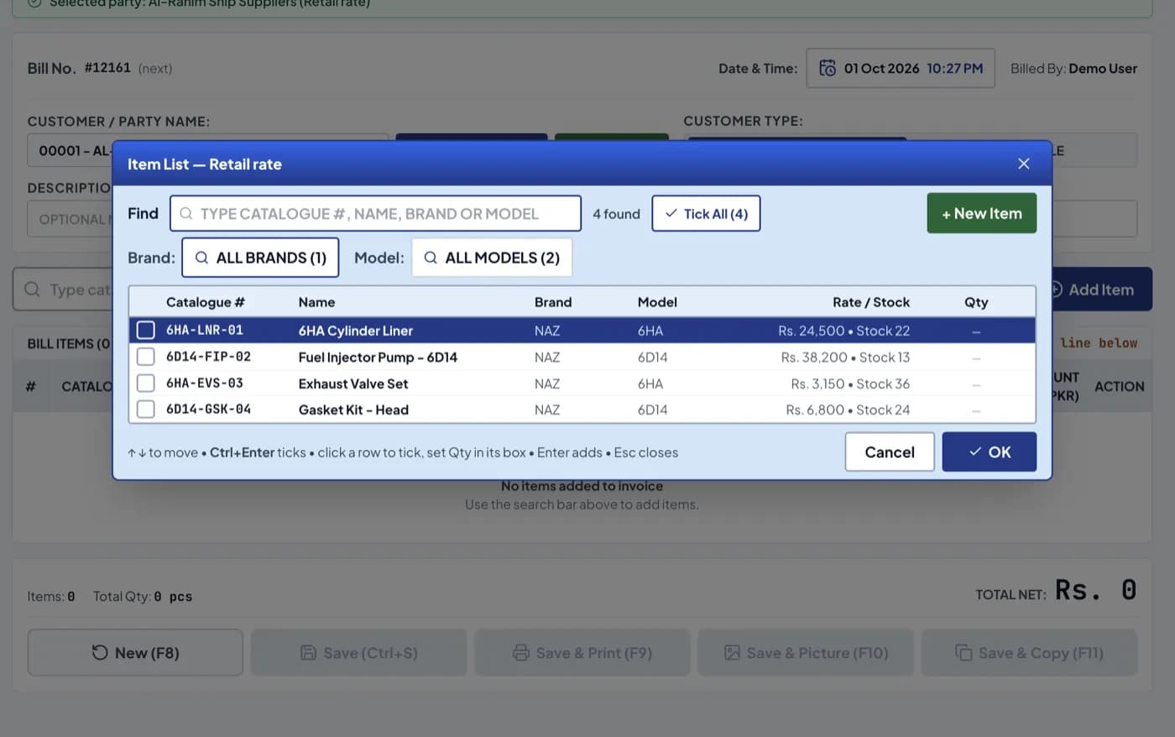Click the Brand column header
Screen dimensions: 1175x737
(x=553, y=302)
